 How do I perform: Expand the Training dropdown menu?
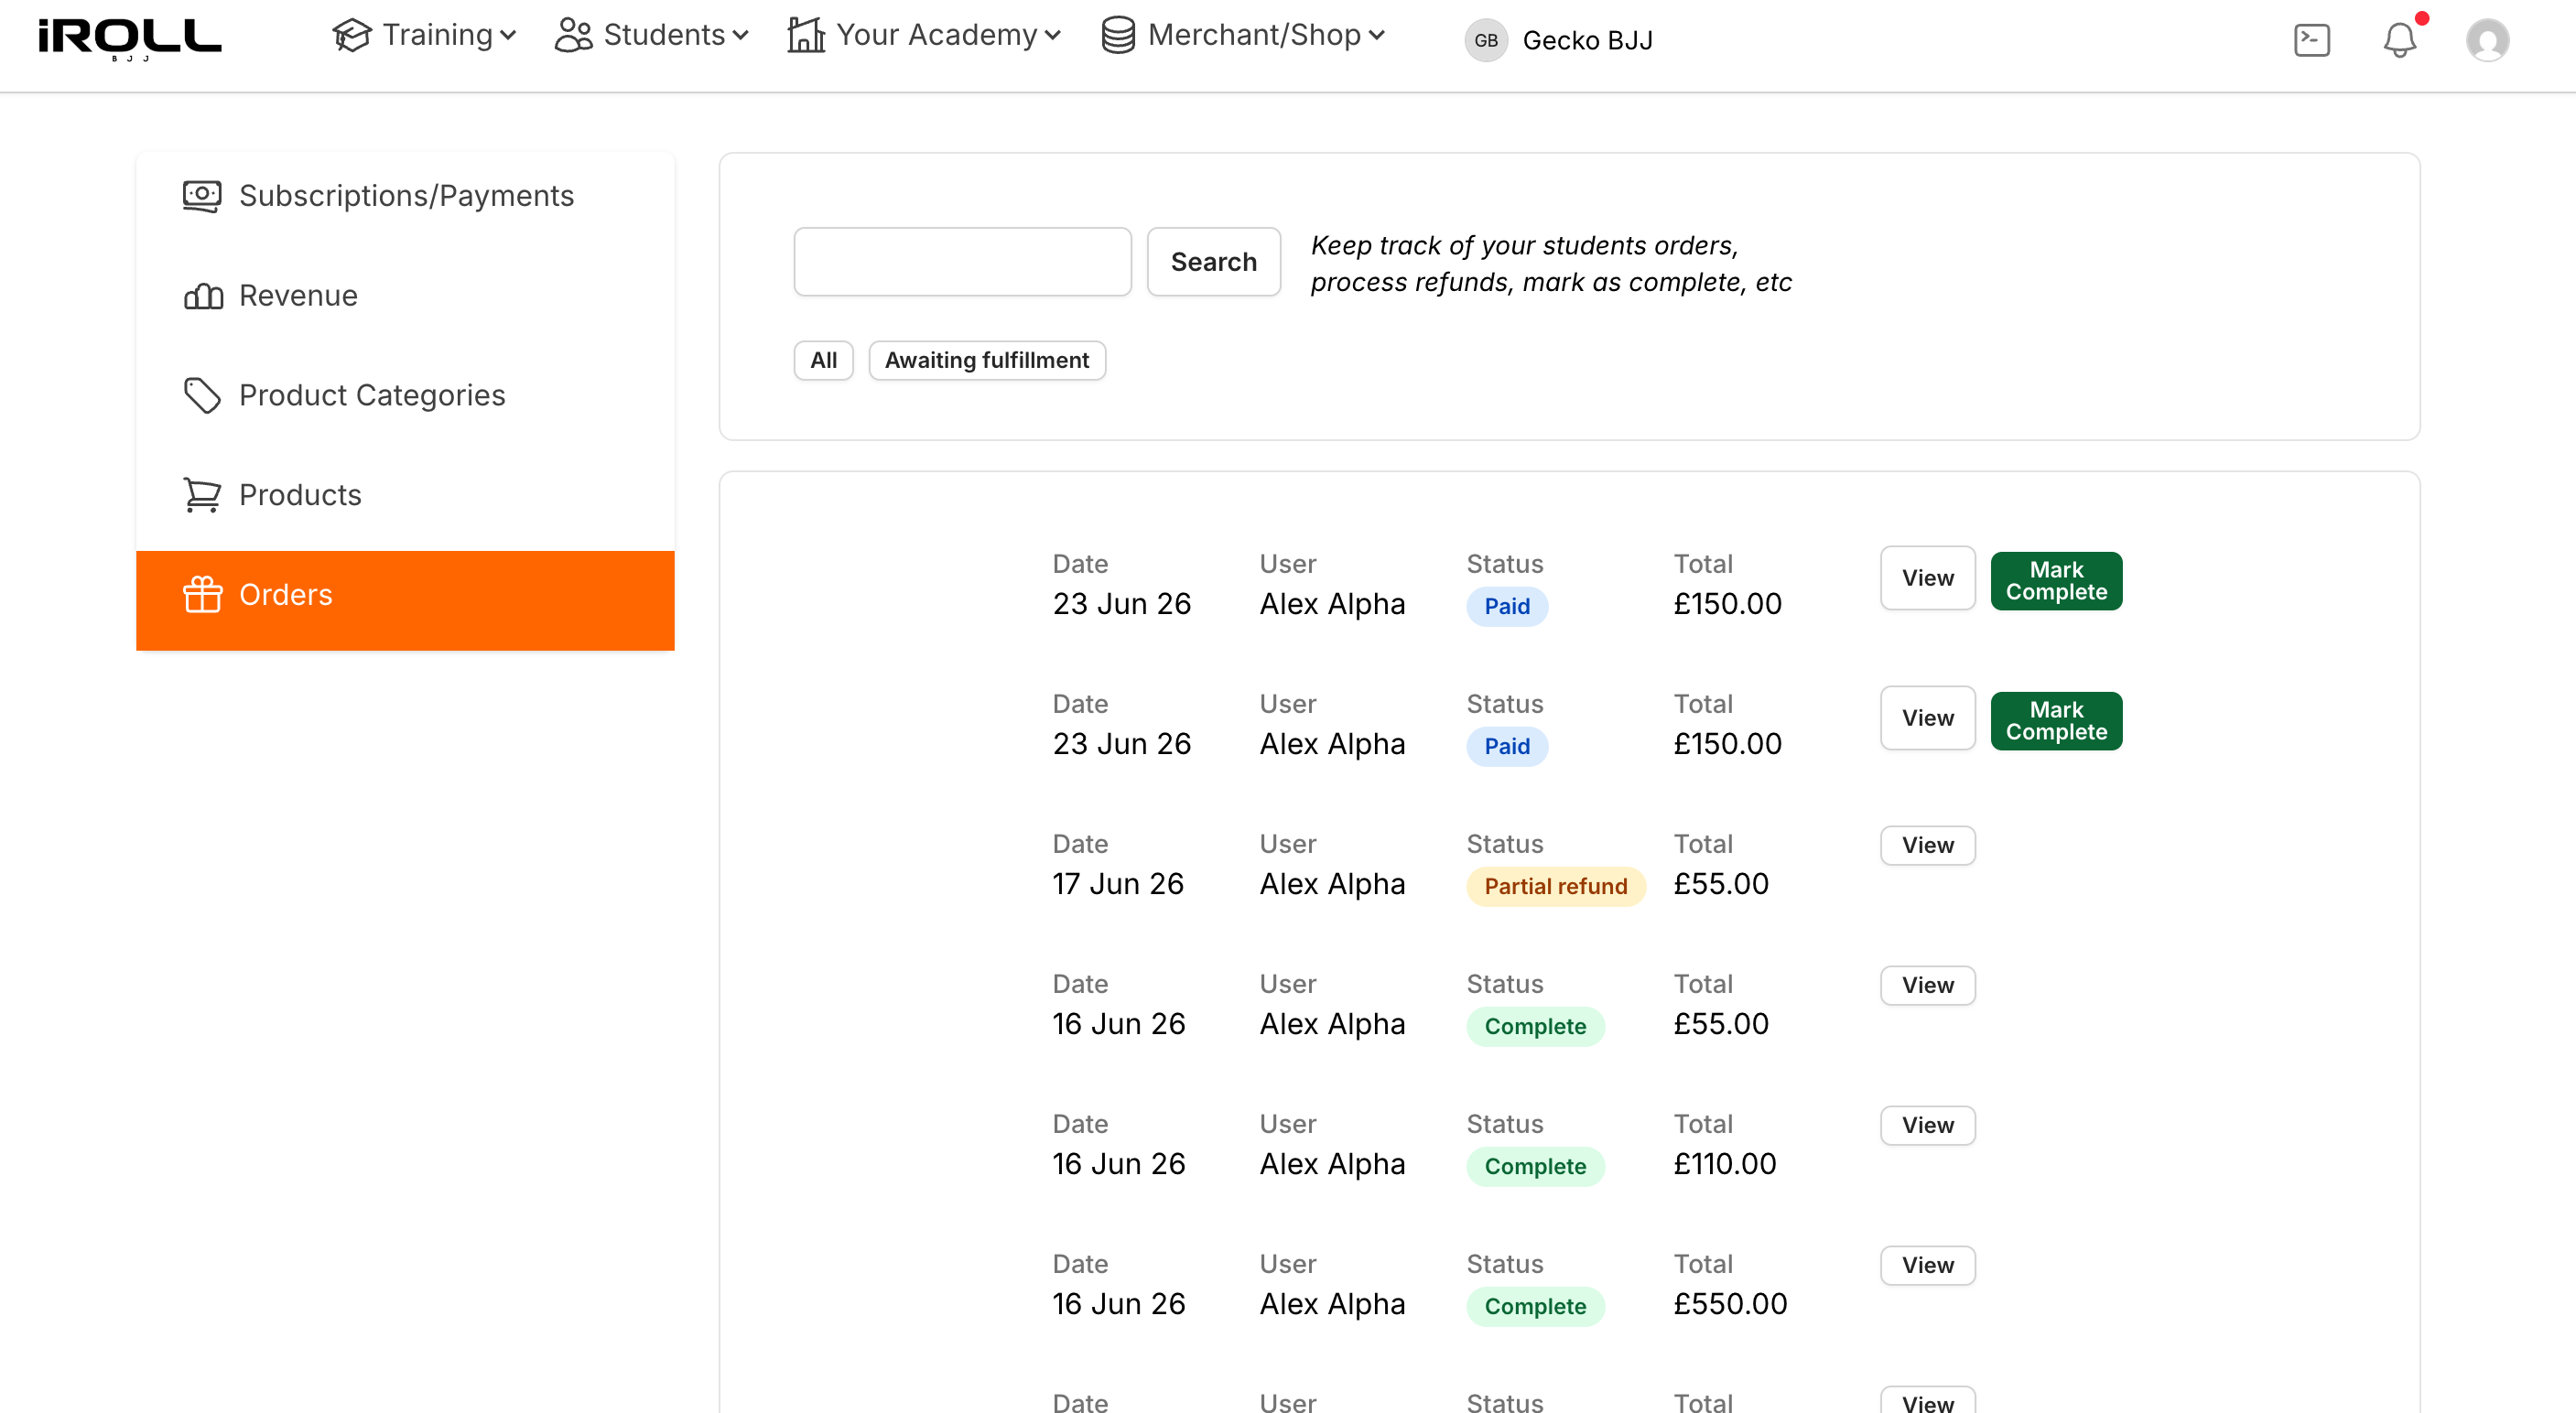click(424, 35)
